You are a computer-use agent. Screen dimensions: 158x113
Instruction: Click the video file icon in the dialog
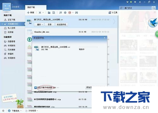click(x=36, y=48)
